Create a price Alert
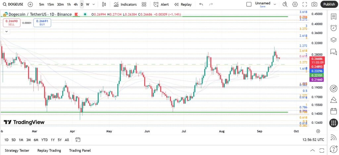This screenshot has height=155, width=339. (161, 4)
